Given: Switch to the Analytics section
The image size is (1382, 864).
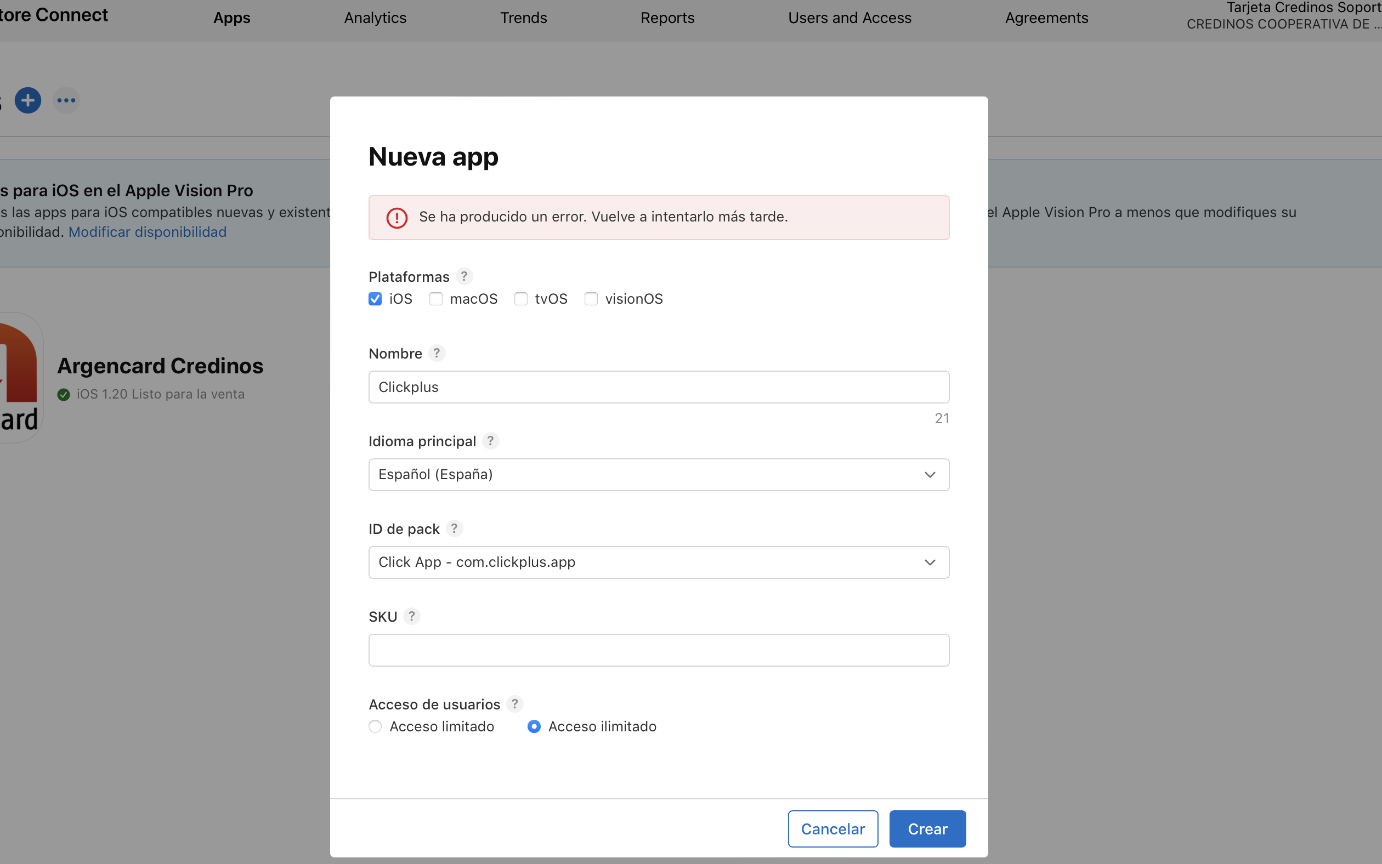Looking at the screenshot, I should pyautogui.click(x=375, y=18).
